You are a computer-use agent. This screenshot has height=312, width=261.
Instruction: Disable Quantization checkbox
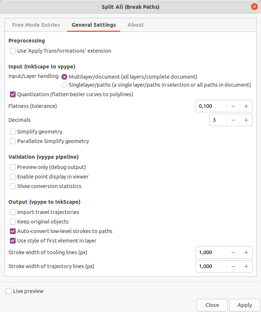click(x=13, y=94)
